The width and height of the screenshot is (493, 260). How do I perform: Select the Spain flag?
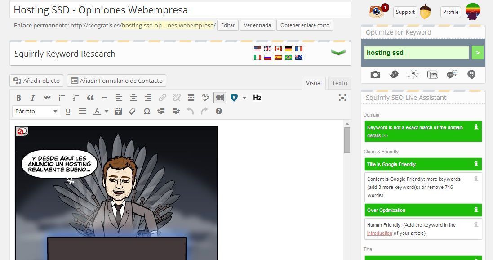pos(278,57)
